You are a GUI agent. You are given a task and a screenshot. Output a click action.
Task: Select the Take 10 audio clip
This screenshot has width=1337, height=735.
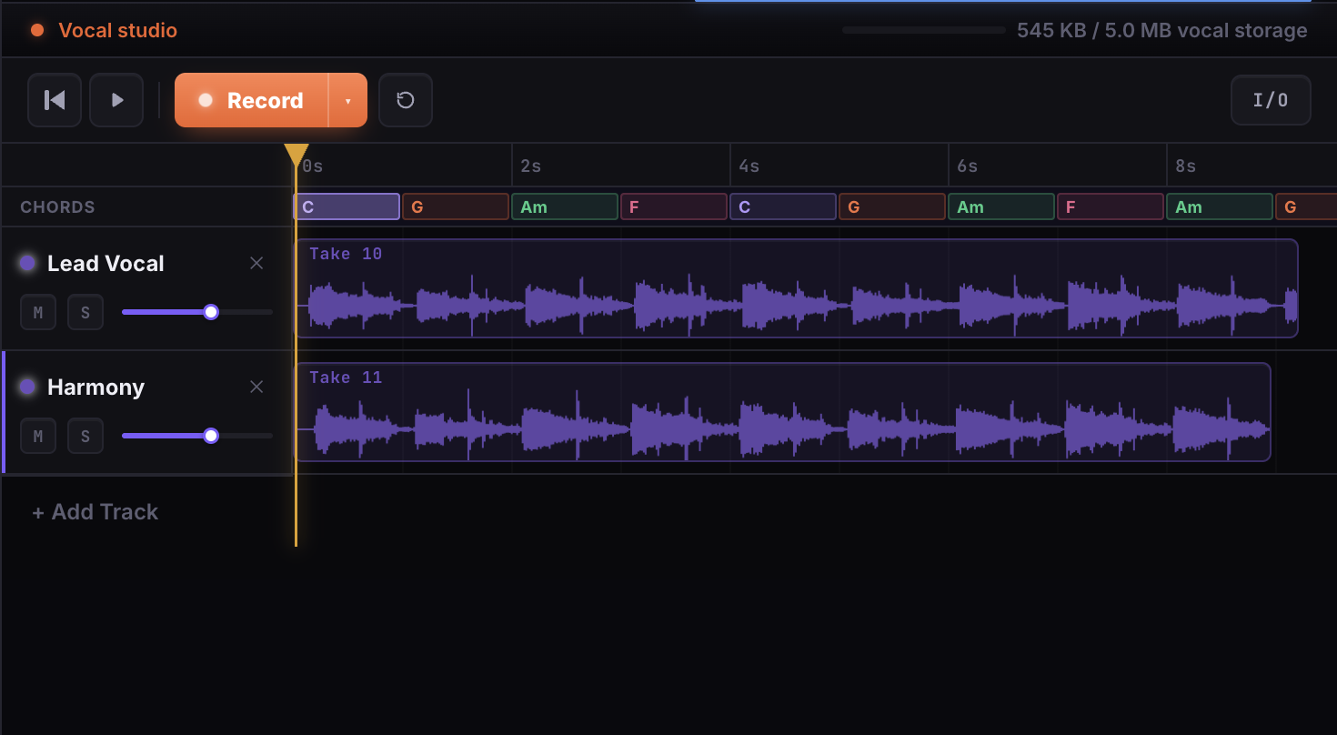(797, 288)
